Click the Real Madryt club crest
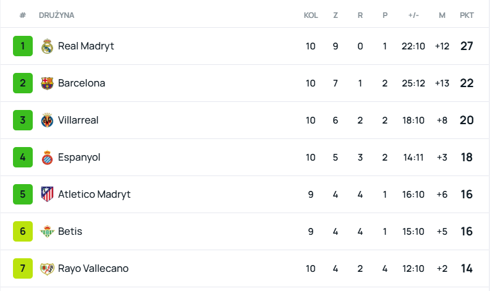The height and width of the screenshot is (291, 490). (47, 46)
